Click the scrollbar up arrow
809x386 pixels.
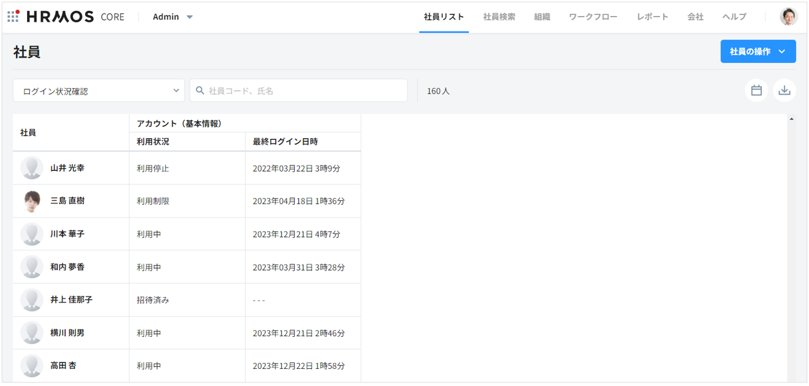tap(792, 119)
